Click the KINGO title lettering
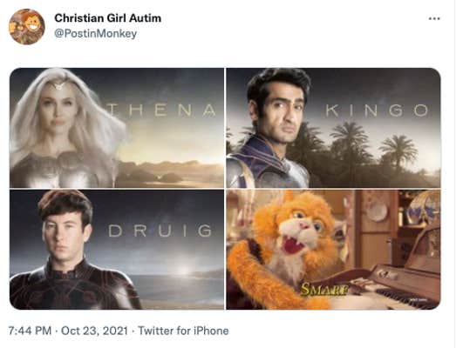This screenshot has height=348, width=456. pyautogui.click(x=377, y=110)
